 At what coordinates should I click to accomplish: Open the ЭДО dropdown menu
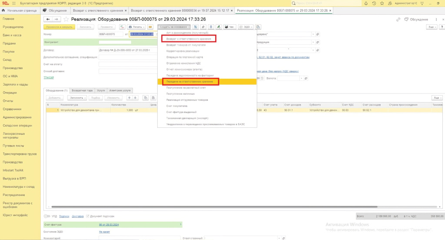point(246,27)
